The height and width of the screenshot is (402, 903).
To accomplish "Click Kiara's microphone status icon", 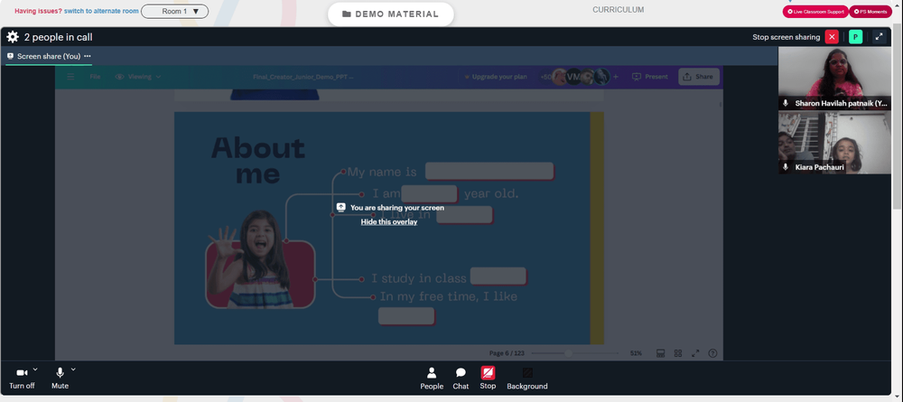I will 785,167.
